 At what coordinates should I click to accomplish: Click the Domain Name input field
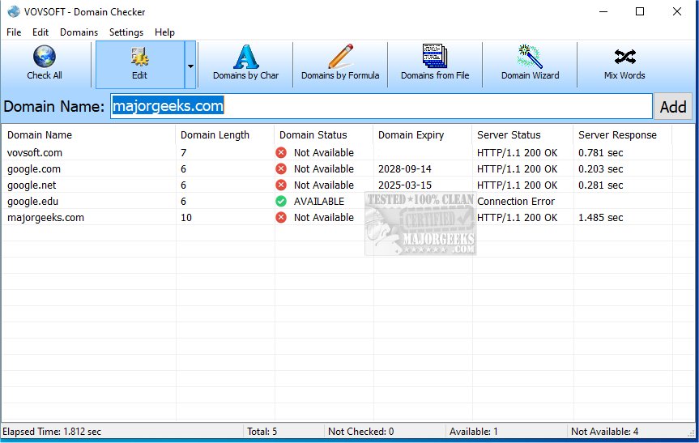click(381, 106)
